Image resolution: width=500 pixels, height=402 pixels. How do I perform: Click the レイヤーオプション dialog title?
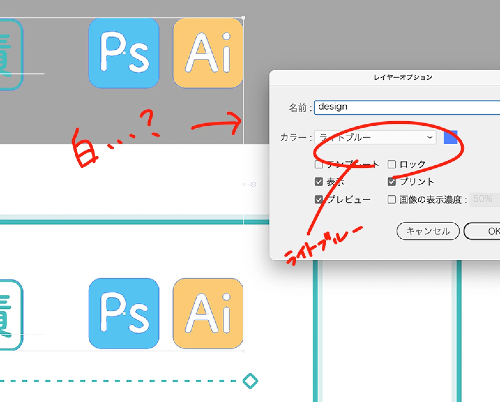(403, 77)
